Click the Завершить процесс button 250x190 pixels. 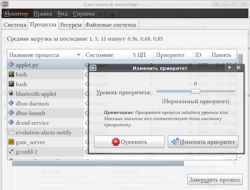(215, 180)
